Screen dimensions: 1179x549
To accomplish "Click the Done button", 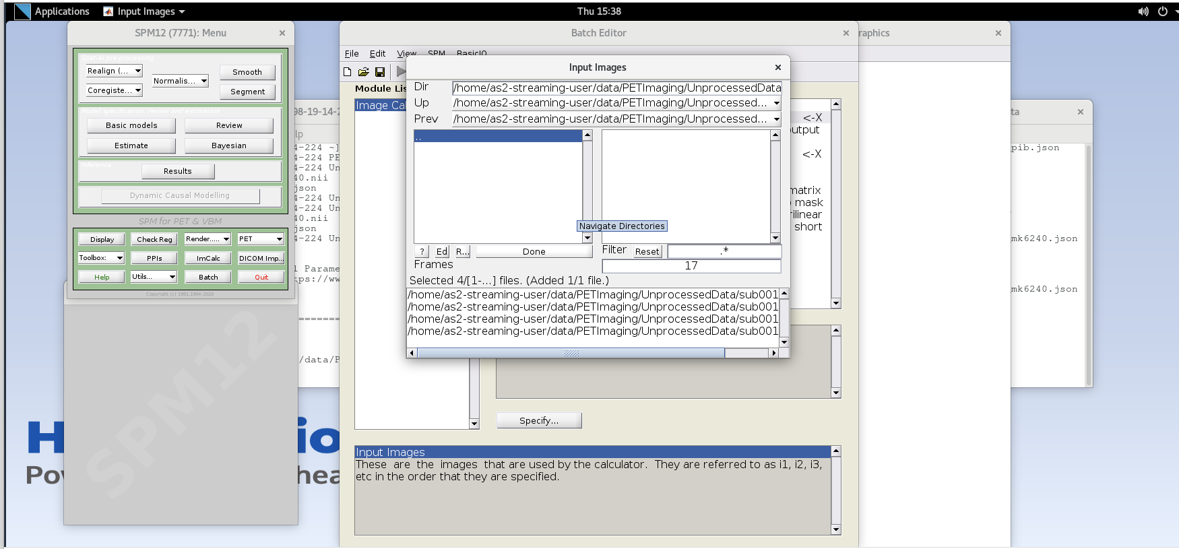I will [x=534, y=251].
